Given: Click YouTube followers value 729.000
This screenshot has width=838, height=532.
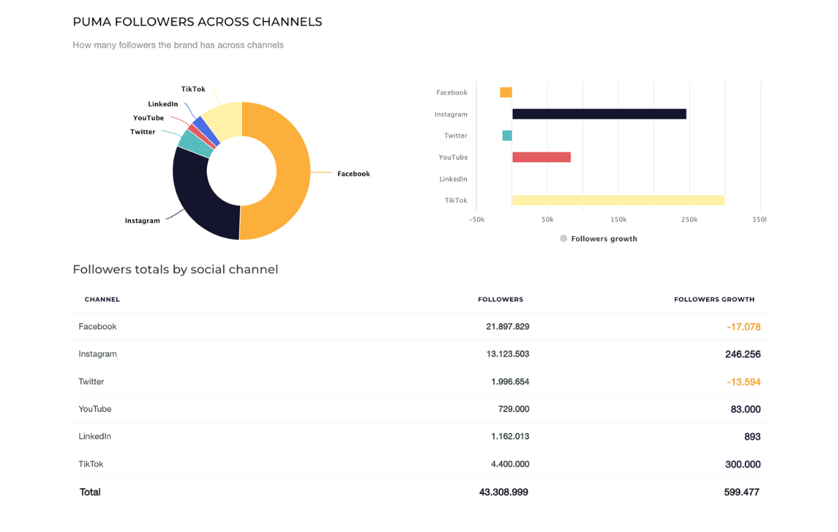Looking at the screenshot, I should point(513,409).
